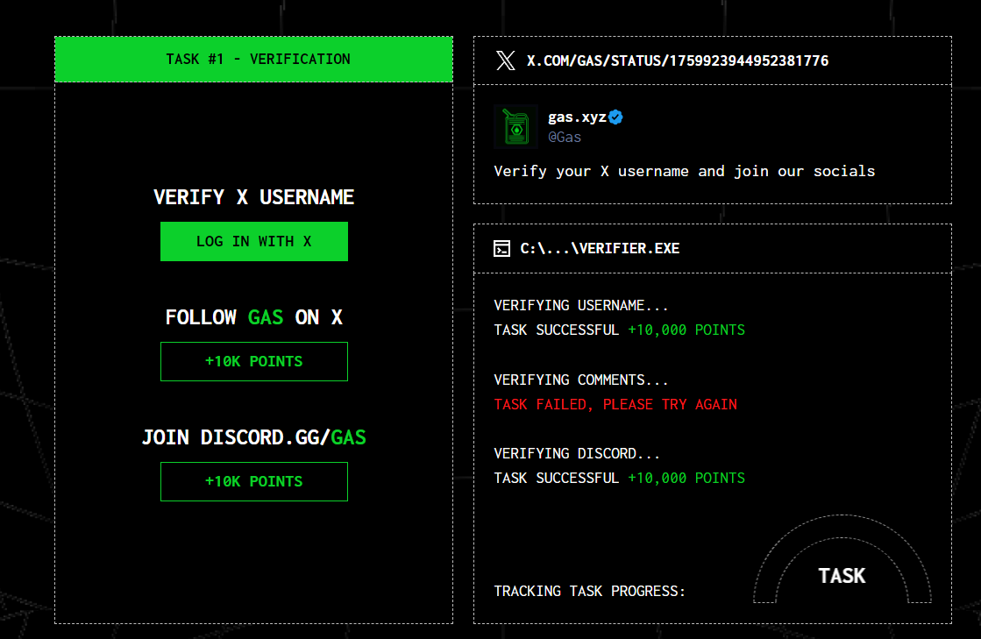The image size is (981, 639).
Task: Click the VERIFY X USERNAME heading
Action: [254, 197]
